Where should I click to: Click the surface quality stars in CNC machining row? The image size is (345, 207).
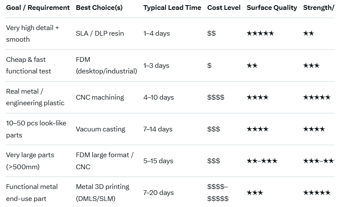(x=258, y=97)
